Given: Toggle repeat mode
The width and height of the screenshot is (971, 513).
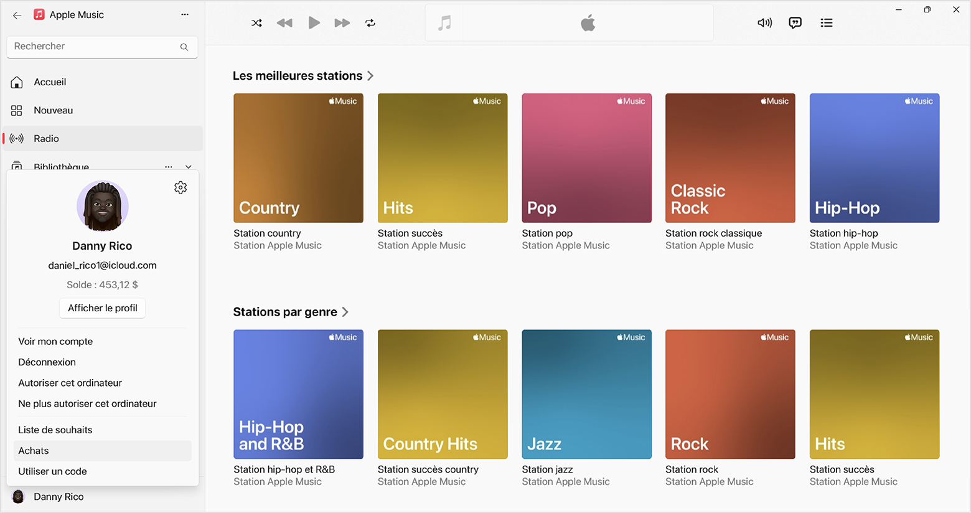Looking at the screenshot, I should point(370,23).
